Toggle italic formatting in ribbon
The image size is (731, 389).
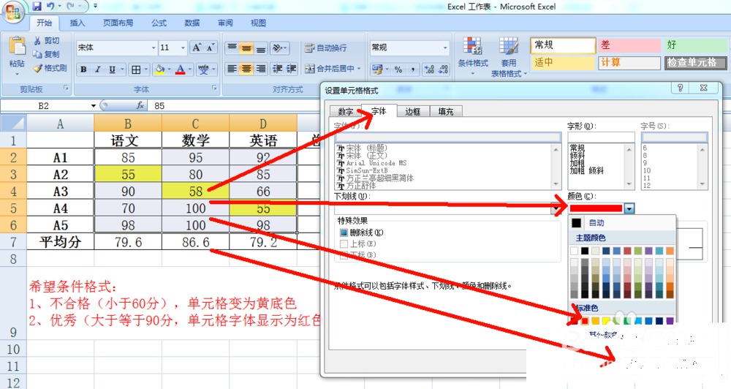click(x=97, y=69)
